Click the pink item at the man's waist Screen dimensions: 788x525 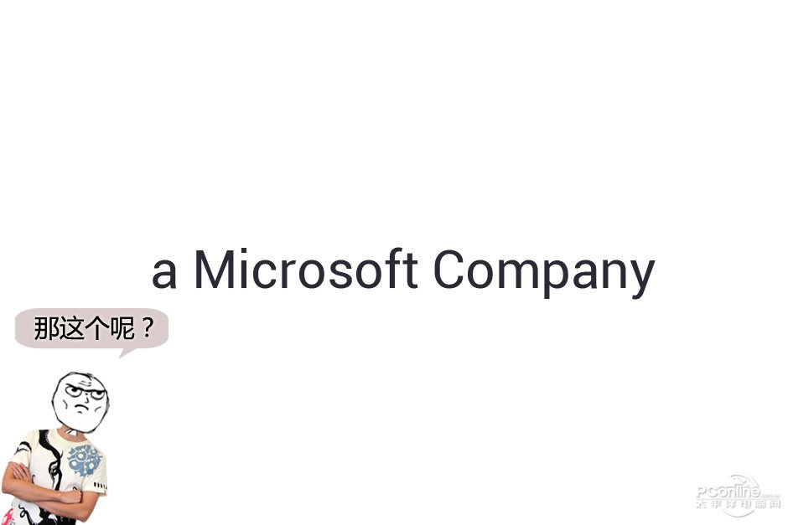pyautogui.click(x=7, y=517)
